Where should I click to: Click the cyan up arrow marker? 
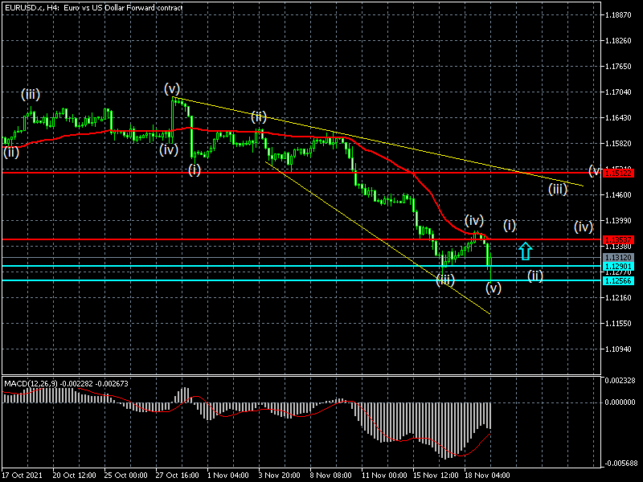pyautogui.click(x=525, y=251)
